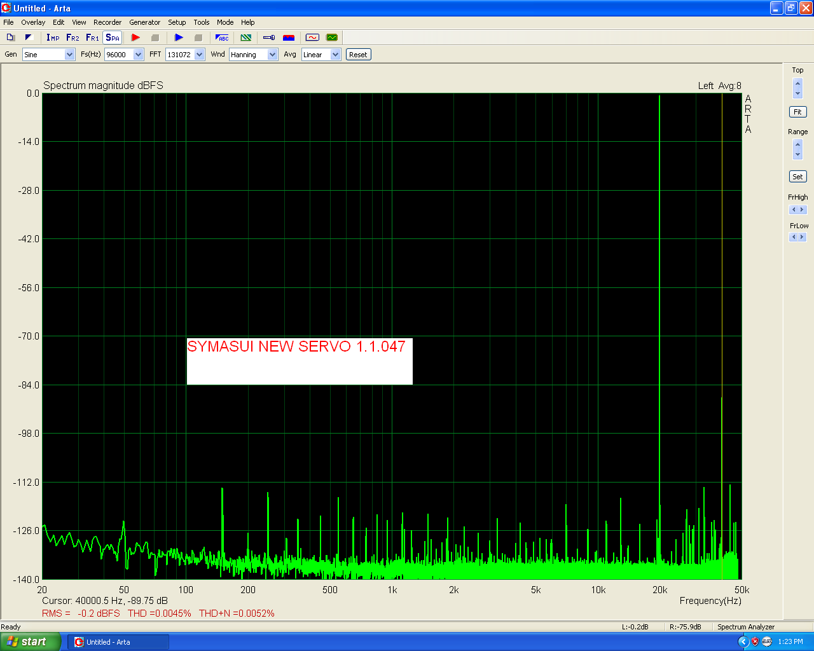Viewport: 814px width, 651px height.
Task: Switch to Fr2 dual-channel frequency response mode
Action: click(72, 38)
